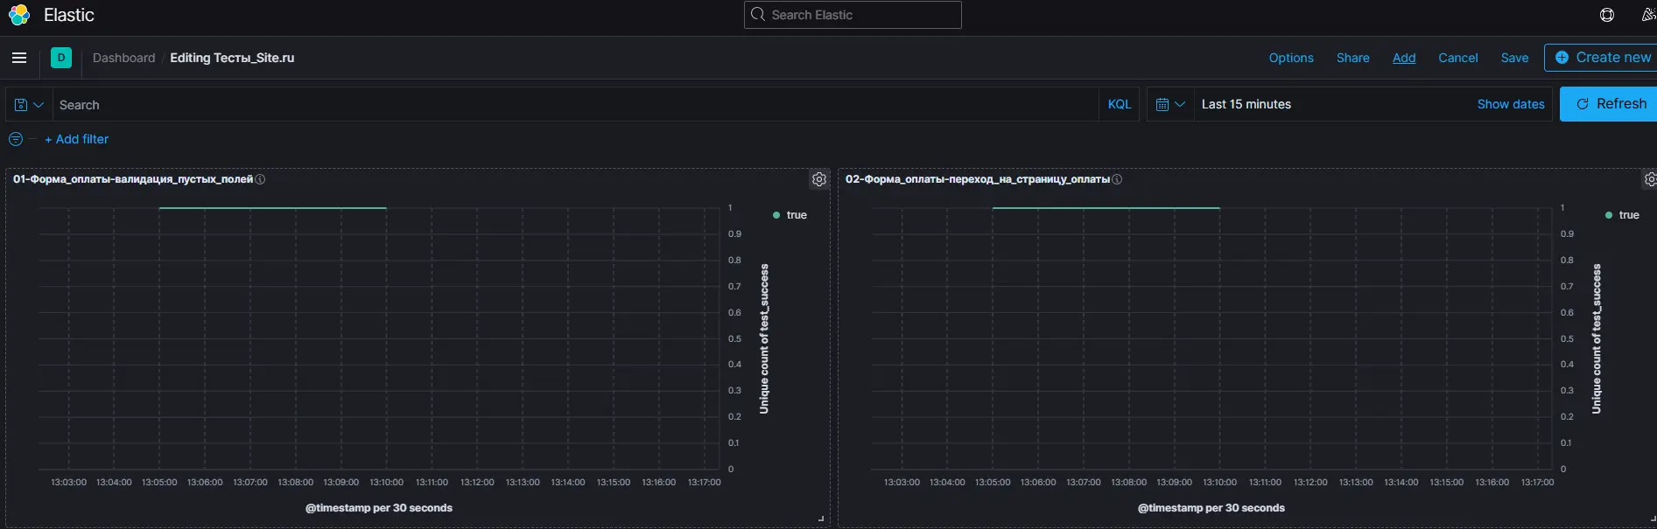Image resolution: width=1657 pixels, height=529 pixels.
Task: Open the filter options circle icon
Action: pyautogui.click(x=16, y=139)
